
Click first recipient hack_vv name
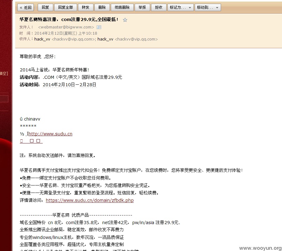click(x=42, y=39)
